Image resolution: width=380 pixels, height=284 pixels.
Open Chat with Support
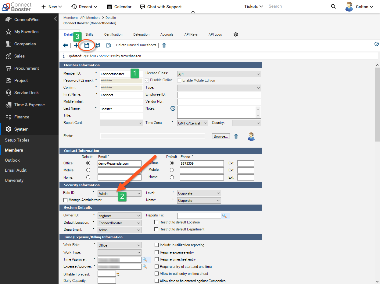(161, 7)
